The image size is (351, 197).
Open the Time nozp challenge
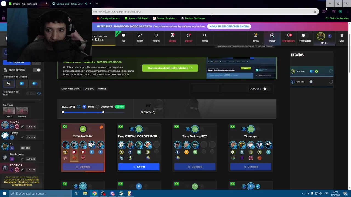coord(312,71)
